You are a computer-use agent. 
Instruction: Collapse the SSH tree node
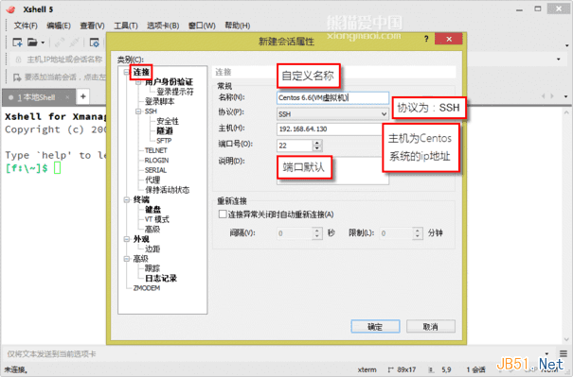(x=138, y=111)
